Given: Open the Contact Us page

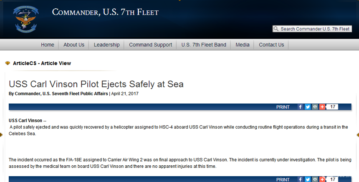Looking at the screenshot, I should tap(271, 45).
